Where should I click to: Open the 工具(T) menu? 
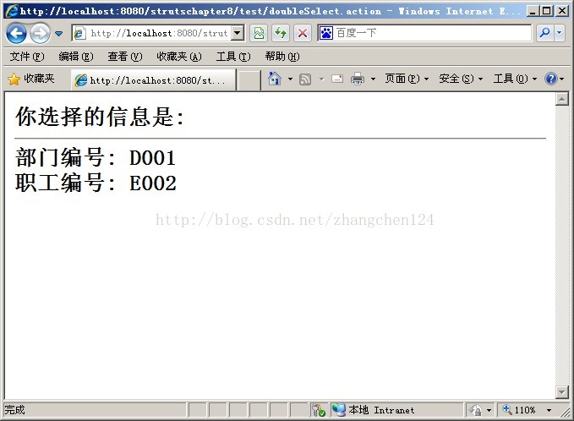233,57
